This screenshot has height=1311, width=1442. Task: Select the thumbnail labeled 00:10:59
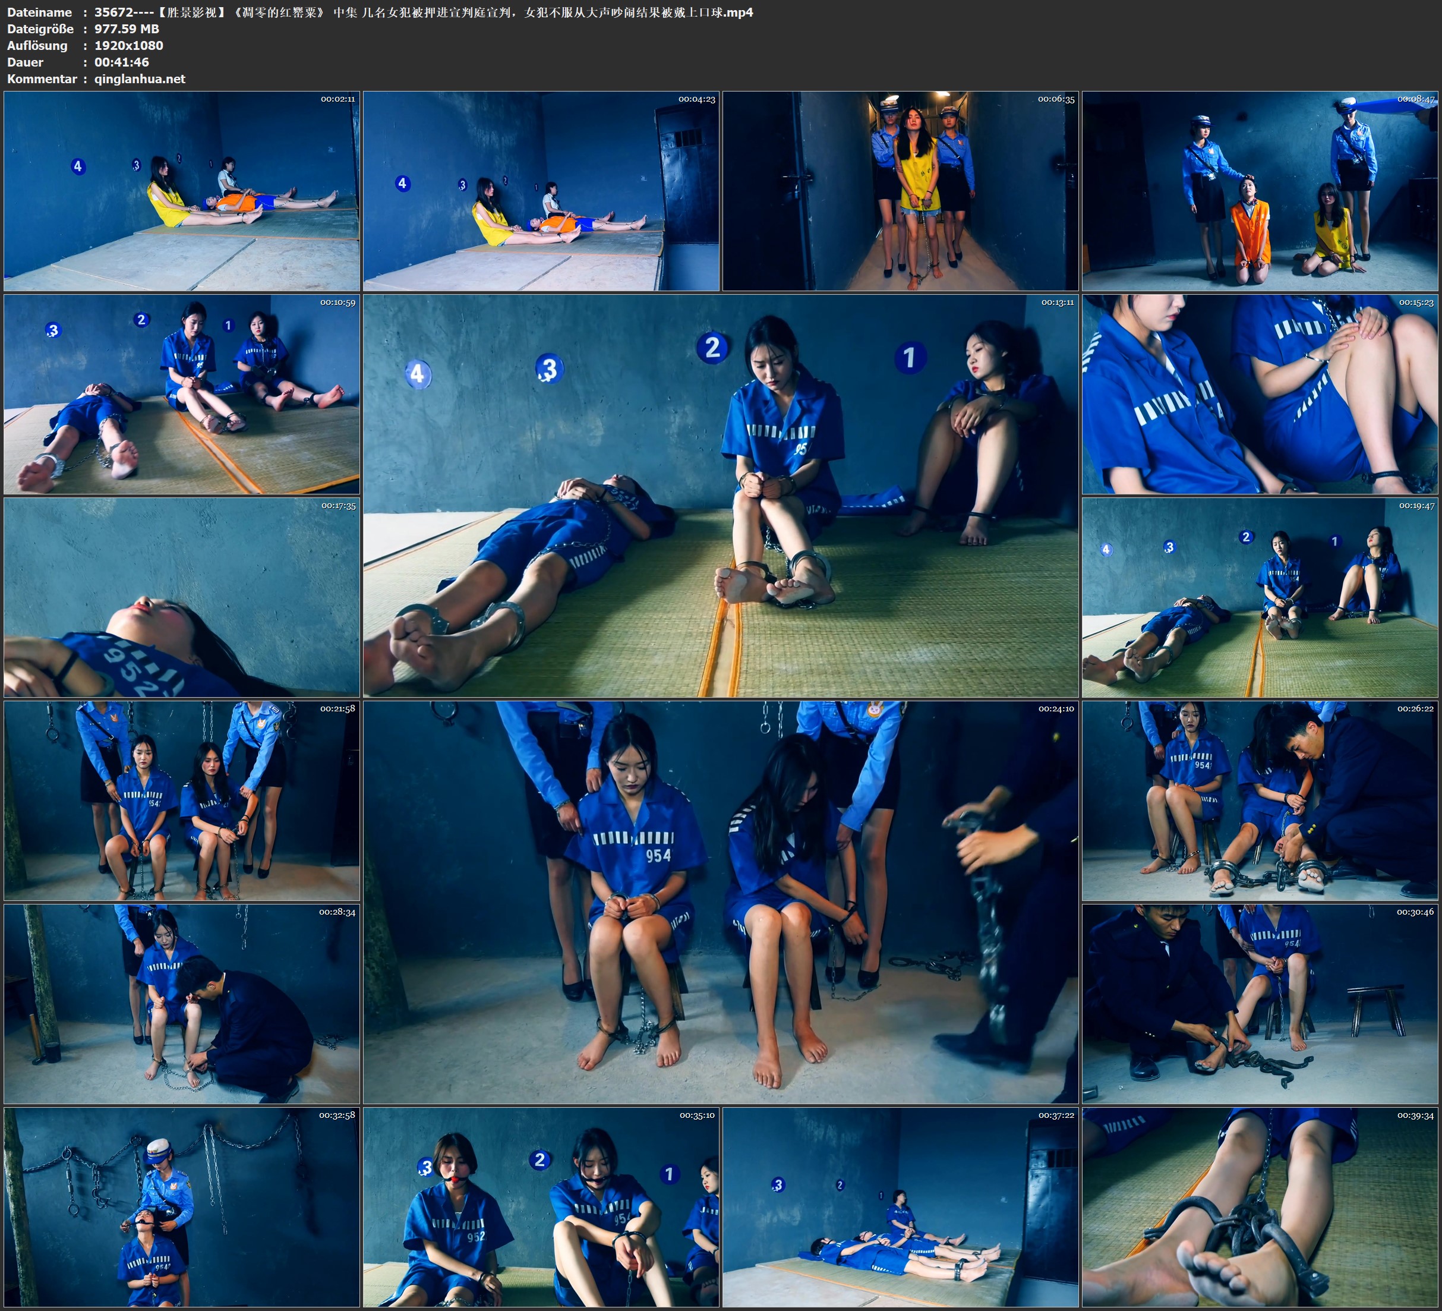pyautogui.click(x=182, y=394)
